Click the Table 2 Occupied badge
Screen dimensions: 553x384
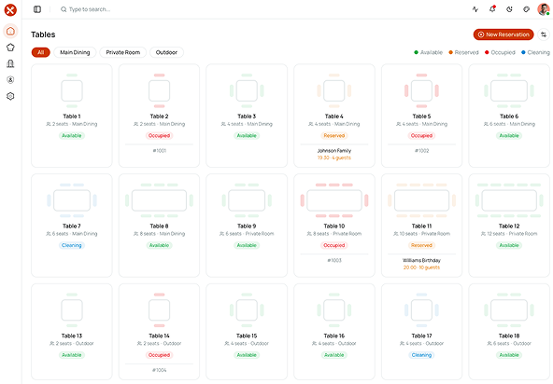point(159,135)
